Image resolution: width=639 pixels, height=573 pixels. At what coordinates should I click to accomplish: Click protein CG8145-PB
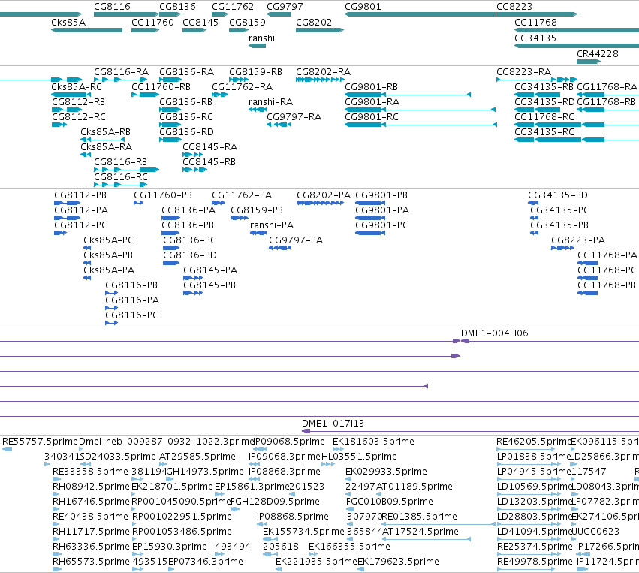(x=193, y=294)
